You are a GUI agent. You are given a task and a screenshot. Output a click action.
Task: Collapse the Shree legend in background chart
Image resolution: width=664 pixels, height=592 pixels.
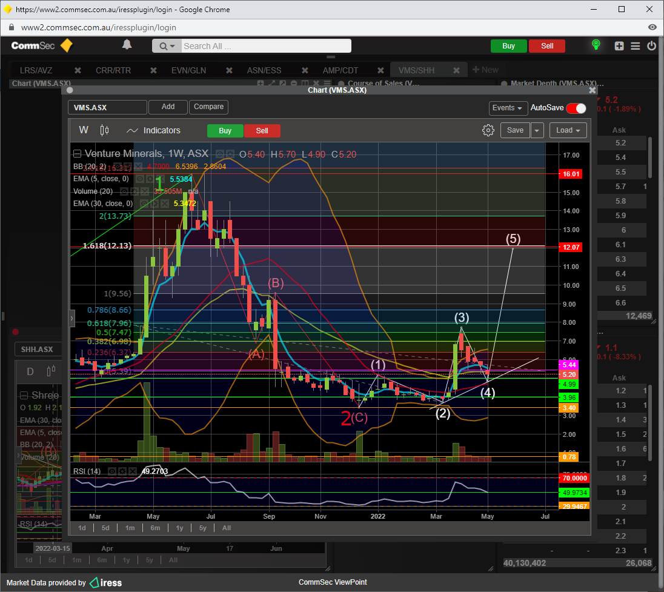click(24, 396)
